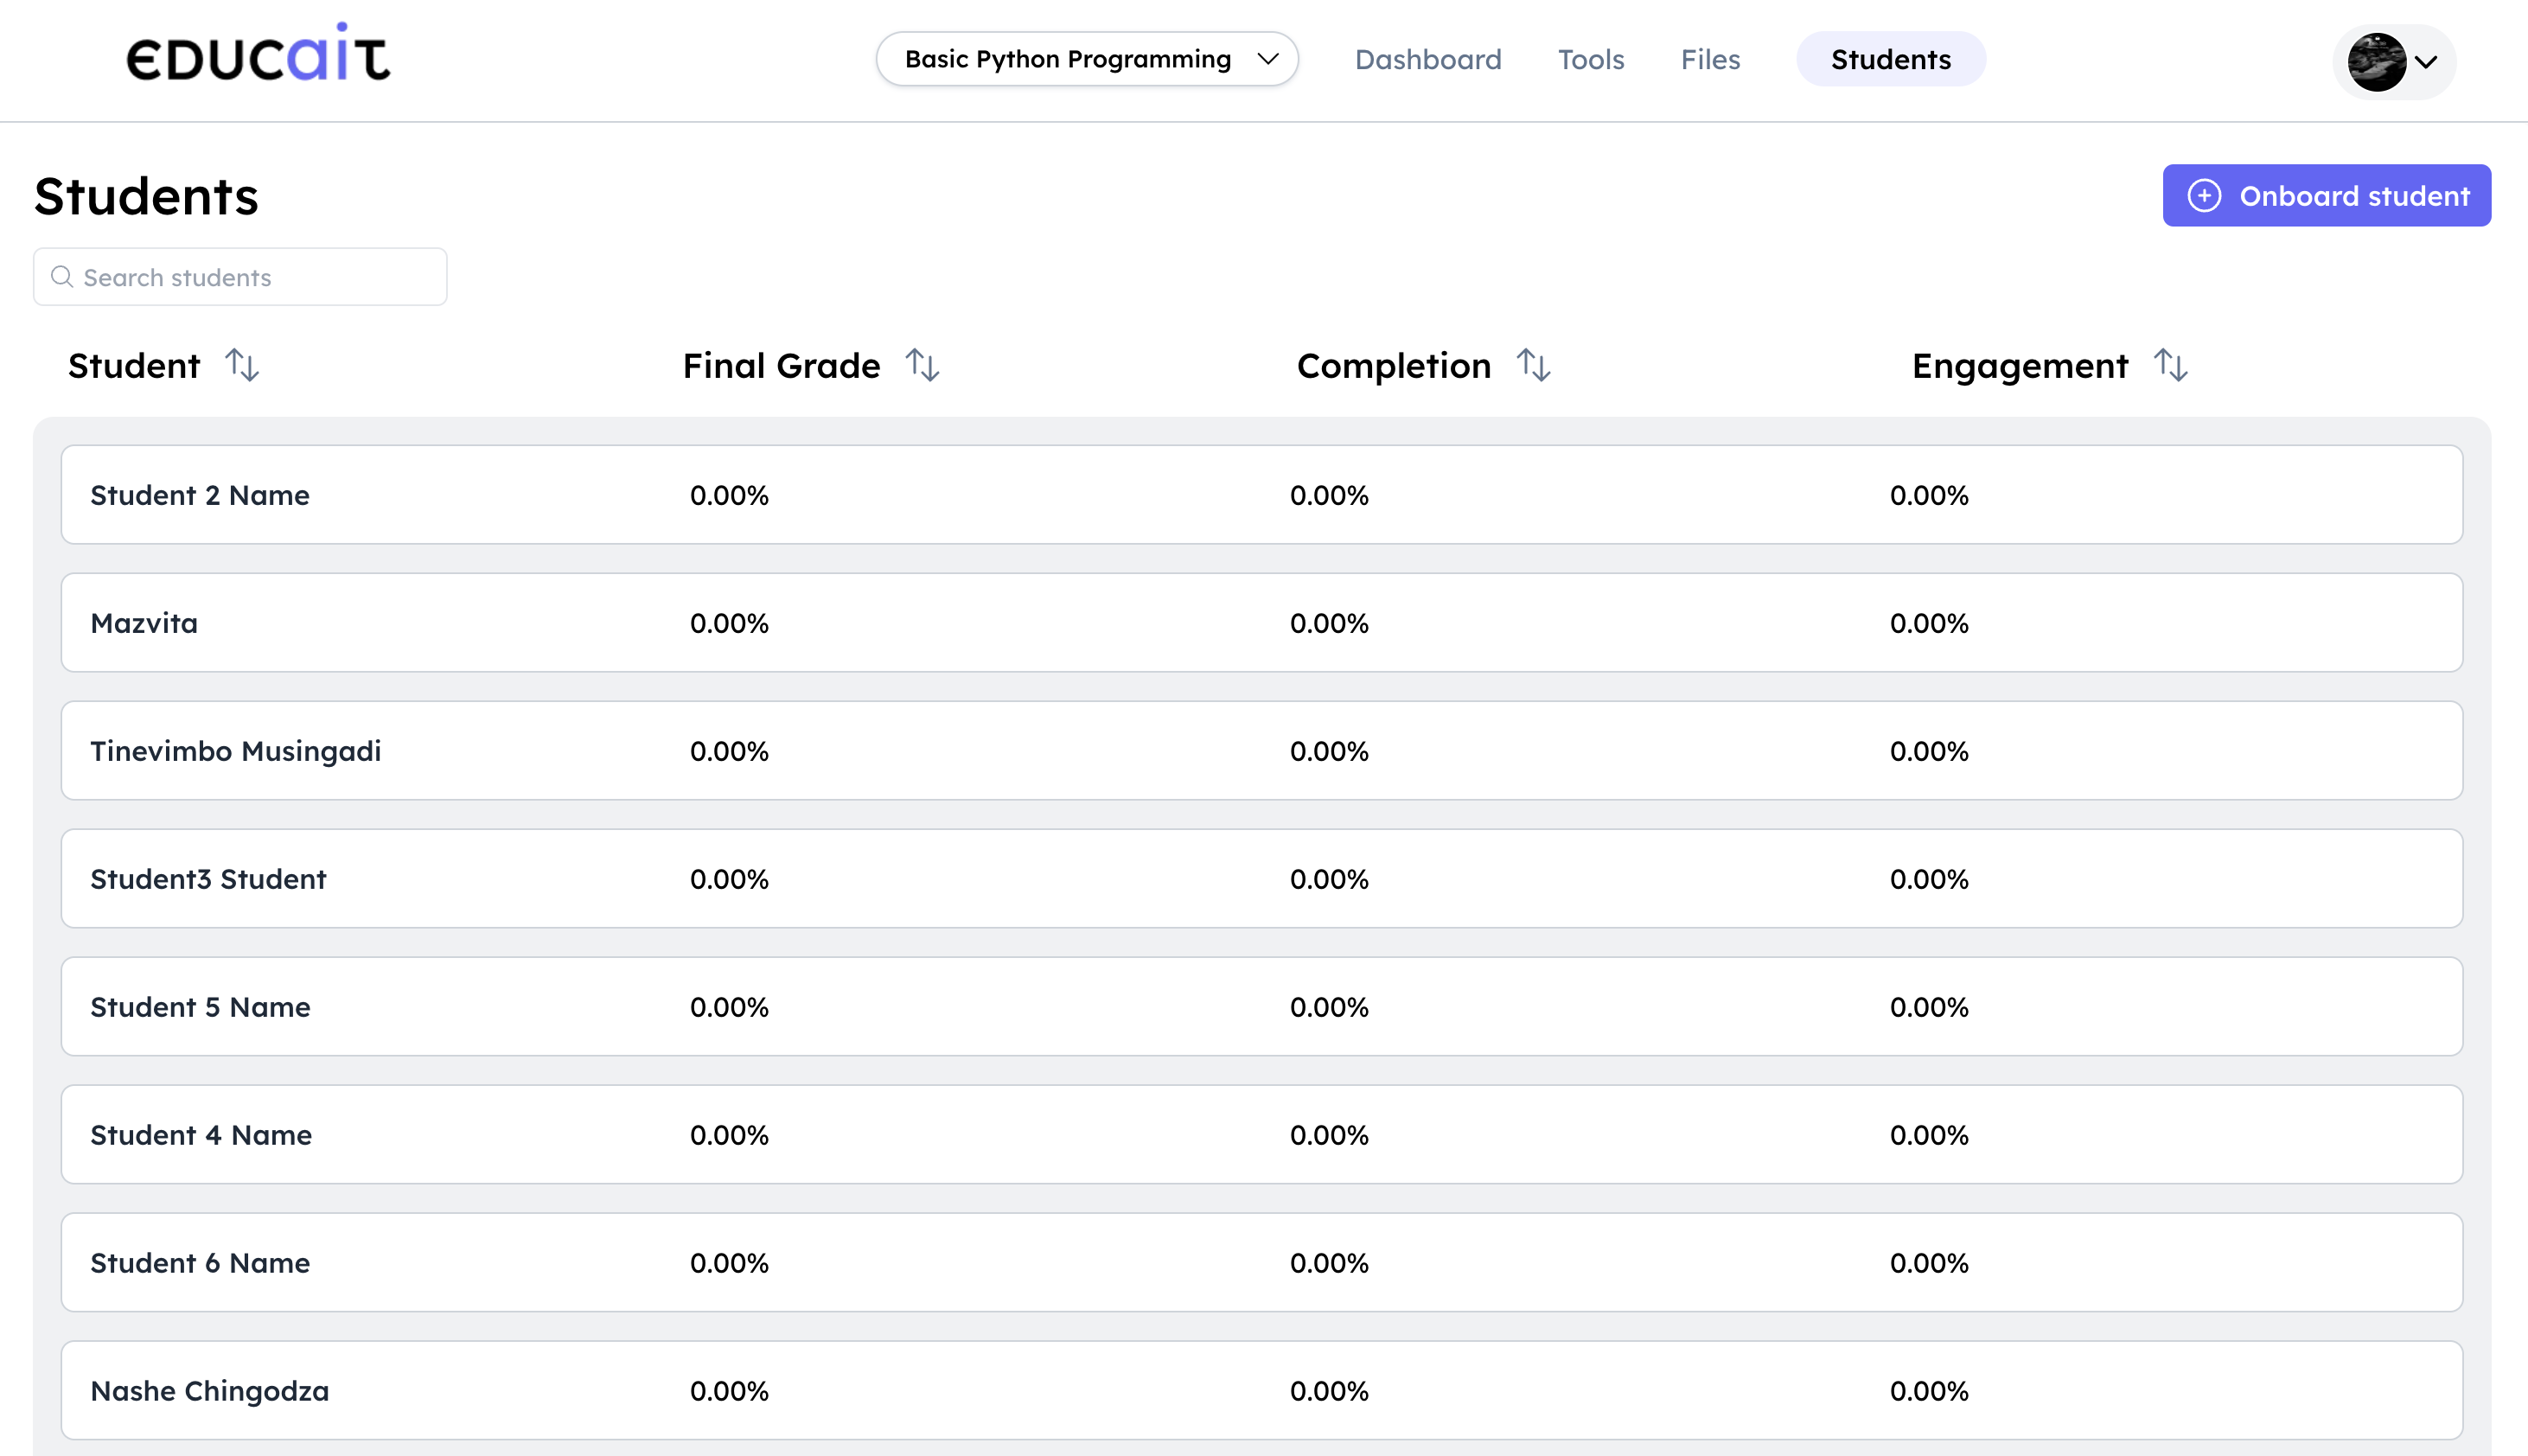Click the user profile avatar
Image resolution: width=2528 pixels, height=1456 pixels.
click(2376, 62)
